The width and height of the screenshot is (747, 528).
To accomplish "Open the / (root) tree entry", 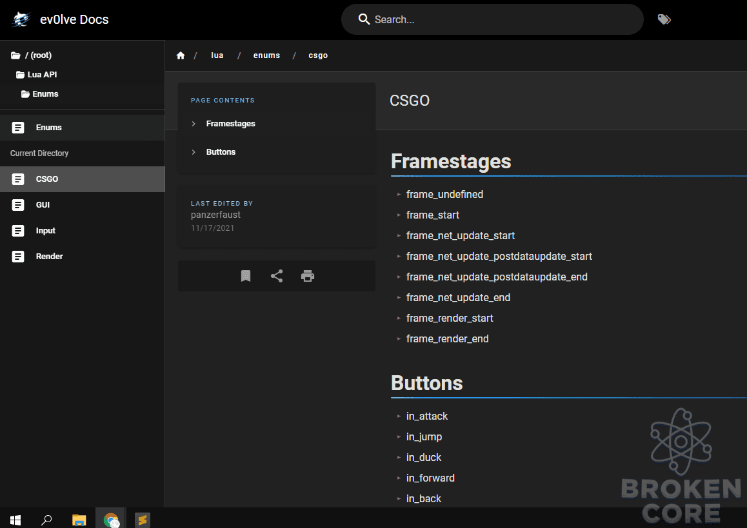I will click(x=39, y=55).
